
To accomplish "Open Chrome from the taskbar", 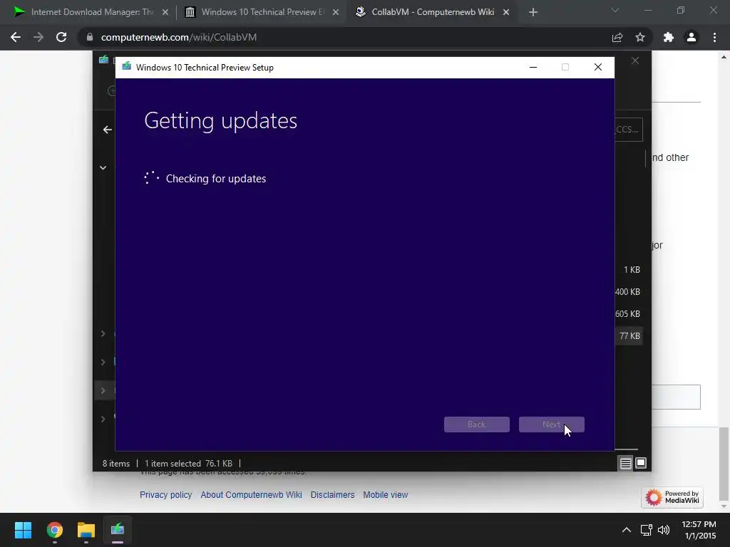I will click(55, 530).
